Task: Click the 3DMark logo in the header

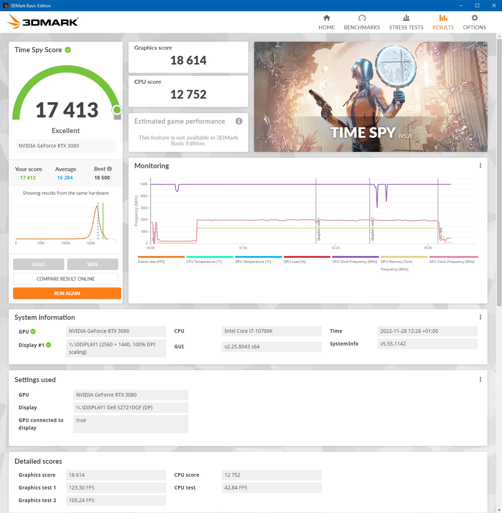Action: [42, 21]
